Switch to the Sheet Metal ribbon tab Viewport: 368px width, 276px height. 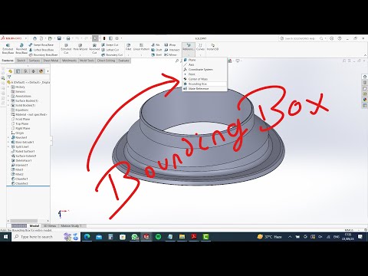(x=51, y=61)
